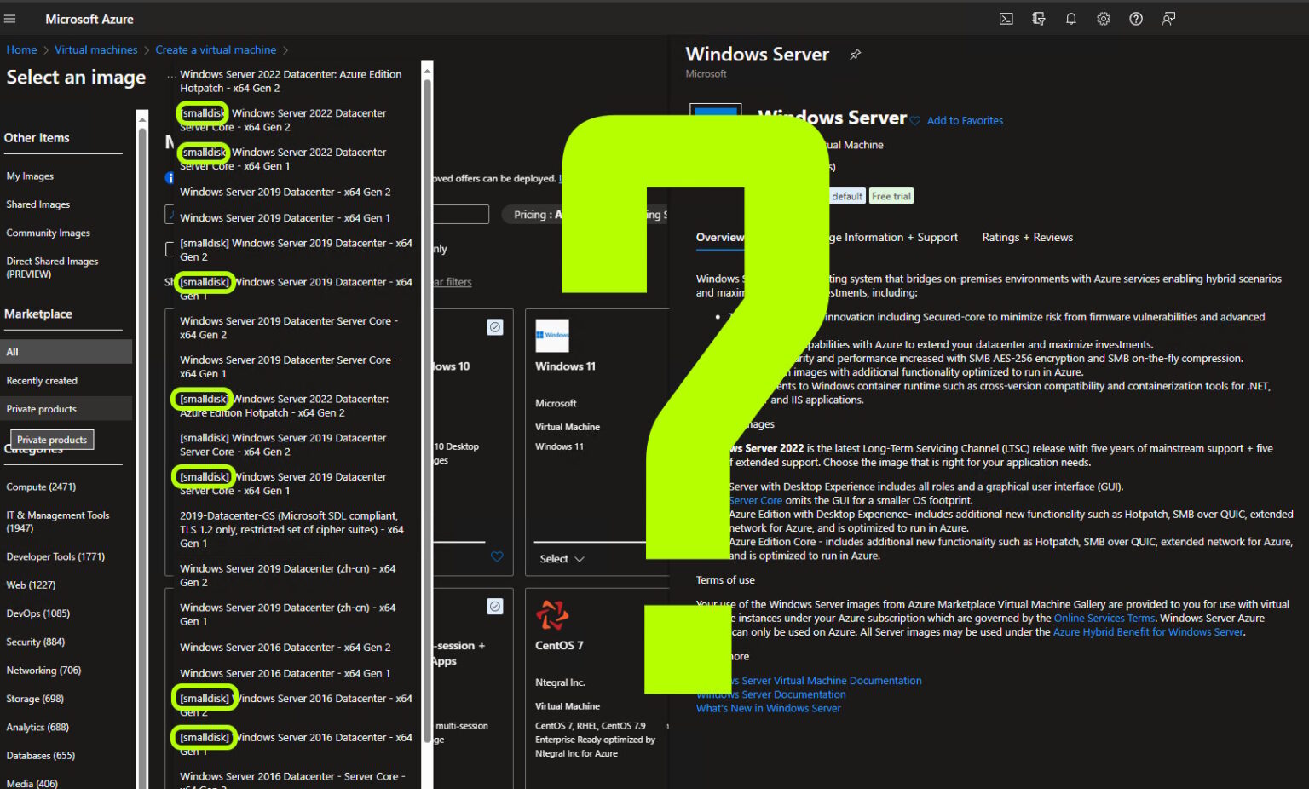The image size is (1309, 789).
Task: Open the portal hamburger menu
Action: [9, 19]
